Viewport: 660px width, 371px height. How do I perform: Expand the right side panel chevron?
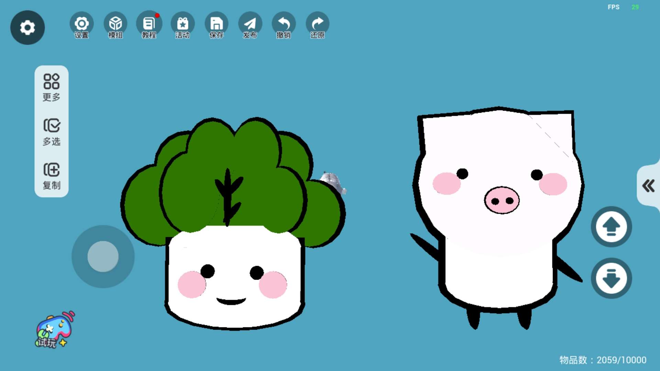(648, 186)
